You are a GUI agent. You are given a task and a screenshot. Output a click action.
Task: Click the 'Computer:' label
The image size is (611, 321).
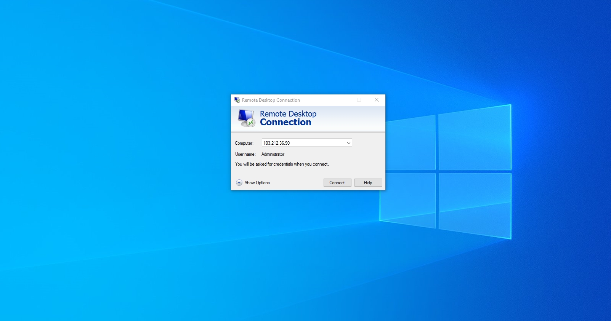click(x=244, y=143)
